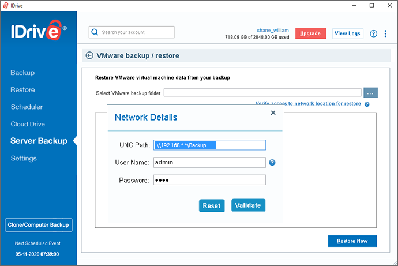This screenshot has width=398, height=266.
Task: Click the 05-11-2020 07:39:00 schedule time
Action: point(37,254)
